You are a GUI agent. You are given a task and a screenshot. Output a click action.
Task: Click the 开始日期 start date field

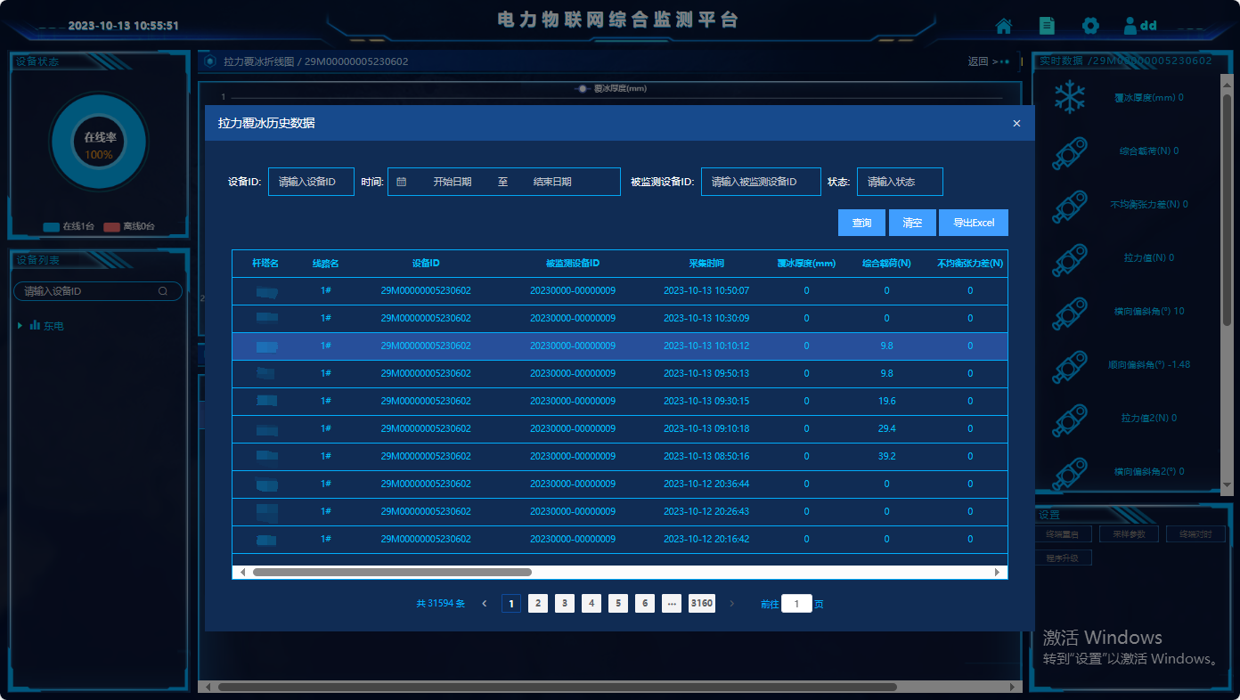[453, 182]
